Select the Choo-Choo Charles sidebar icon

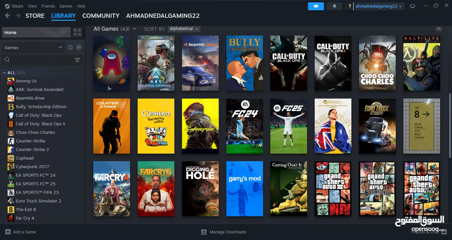click(11, 132)
